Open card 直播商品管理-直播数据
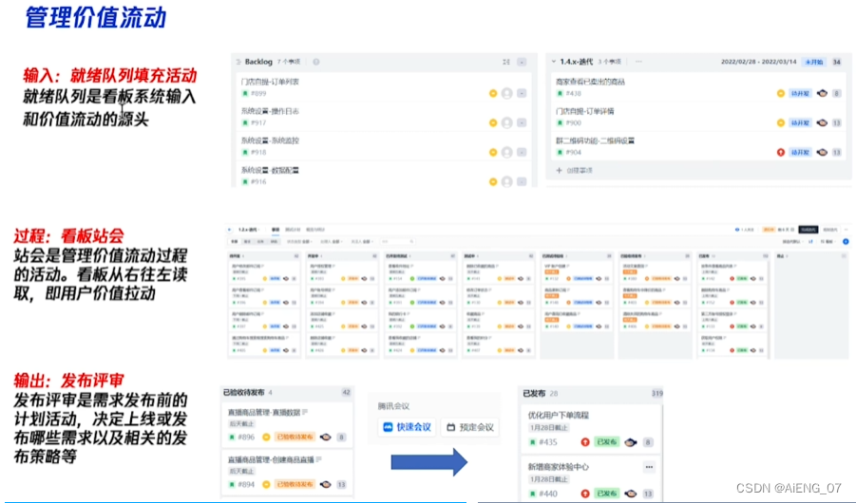Image resolution: width=856 pixels, height=503 pixels. tap(264, 413)
